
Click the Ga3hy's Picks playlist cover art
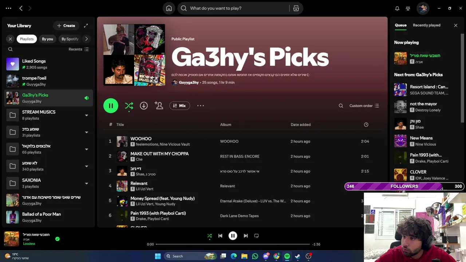134,55
